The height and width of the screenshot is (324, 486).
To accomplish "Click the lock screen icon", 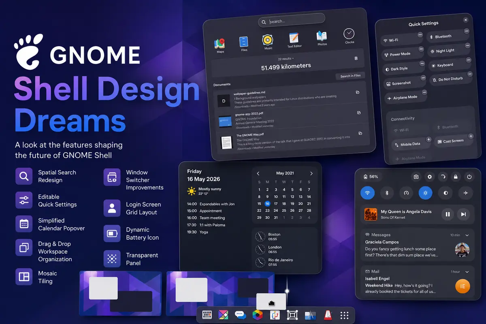I will (456, 177).
